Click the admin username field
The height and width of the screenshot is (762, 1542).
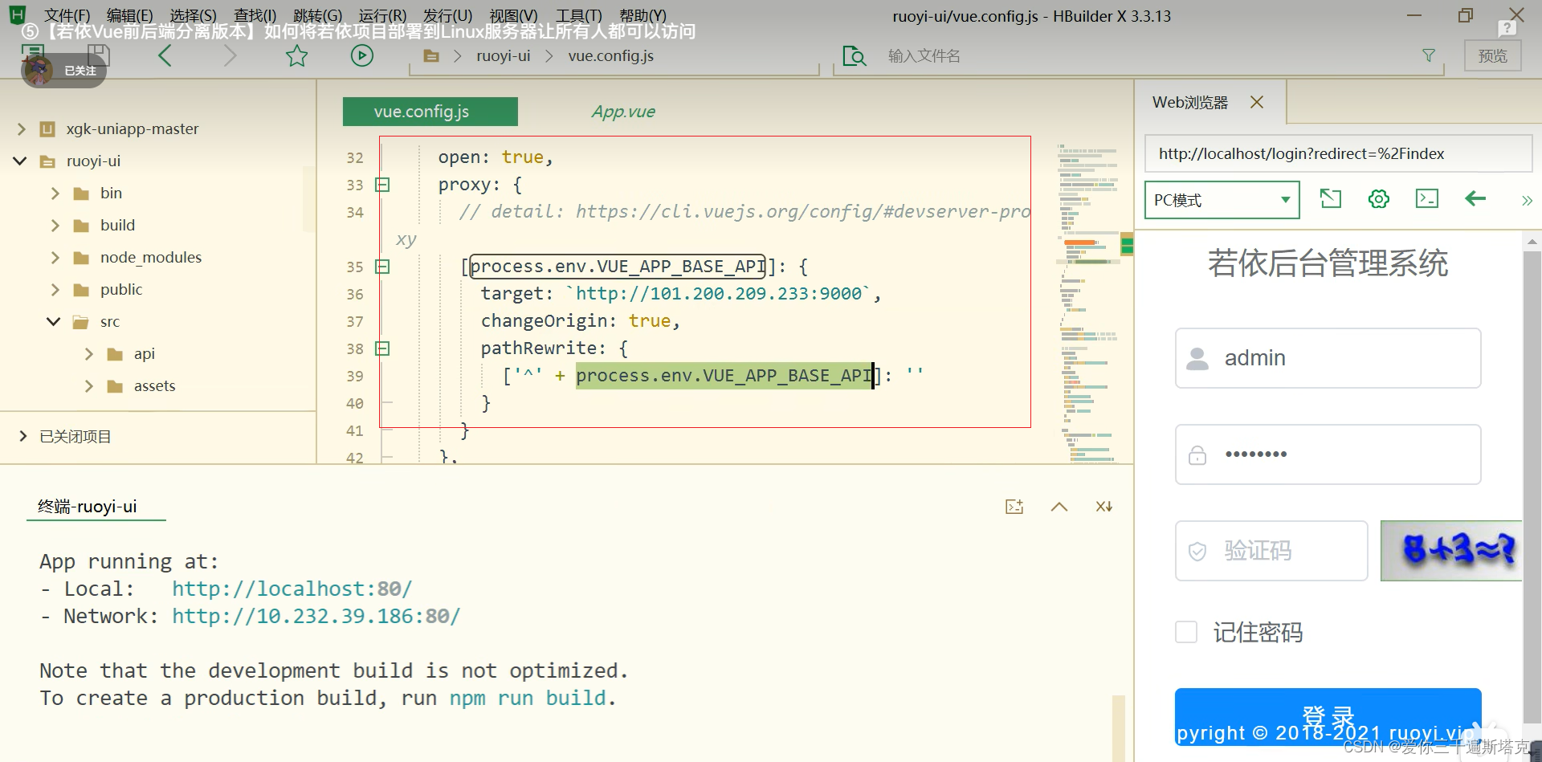point(1328,358)
